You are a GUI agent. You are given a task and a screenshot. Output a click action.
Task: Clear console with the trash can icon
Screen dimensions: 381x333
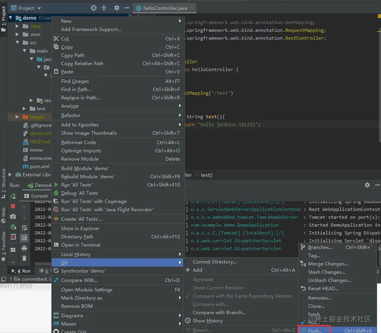click(x=24, y=258)
